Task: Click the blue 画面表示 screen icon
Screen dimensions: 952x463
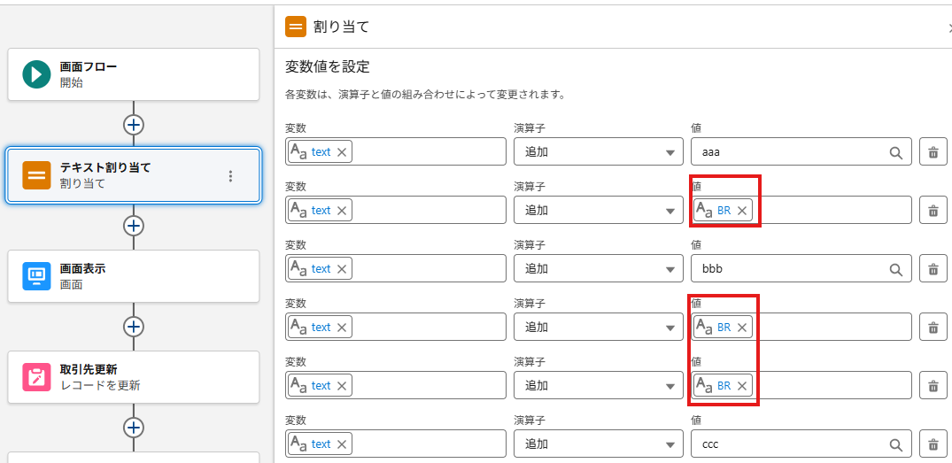Action: 36,276
